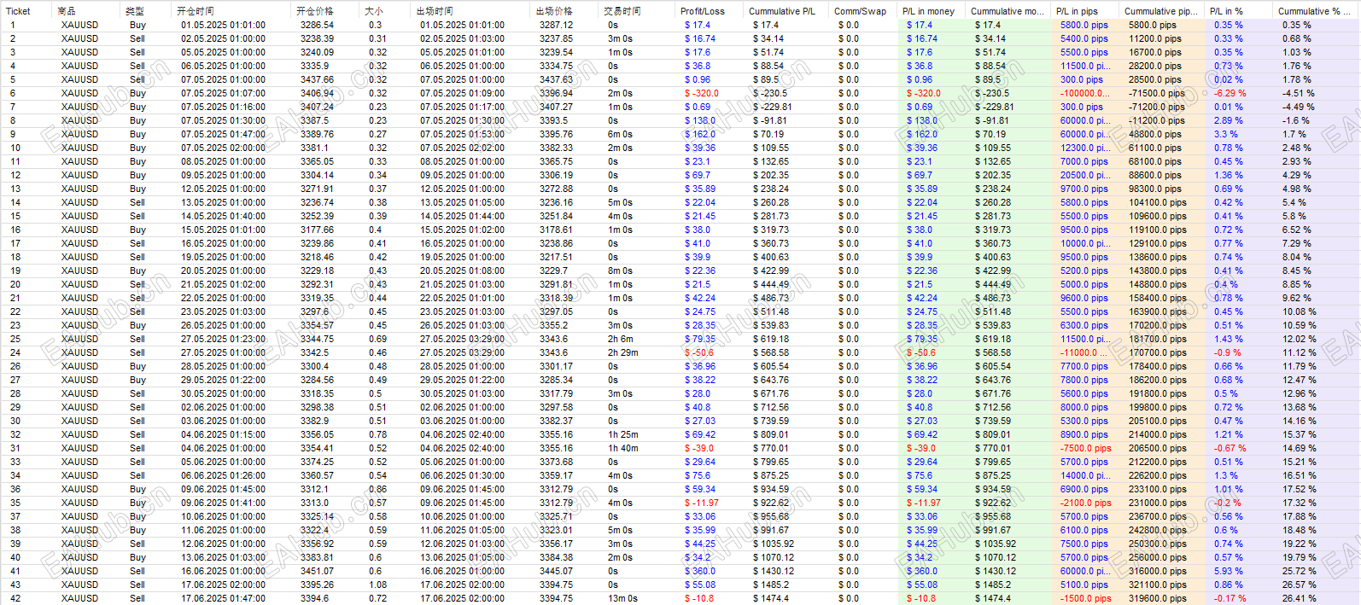Click the 3.3 % cell
This screenshot has width=1361, height=605.
coord(1226,134)
